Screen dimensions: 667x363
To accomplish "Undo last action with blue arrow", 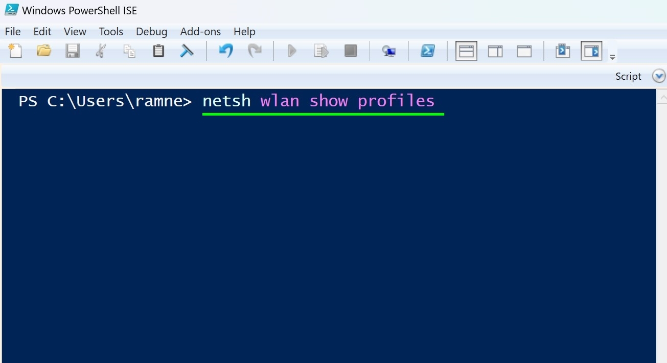I will point(226,51).
